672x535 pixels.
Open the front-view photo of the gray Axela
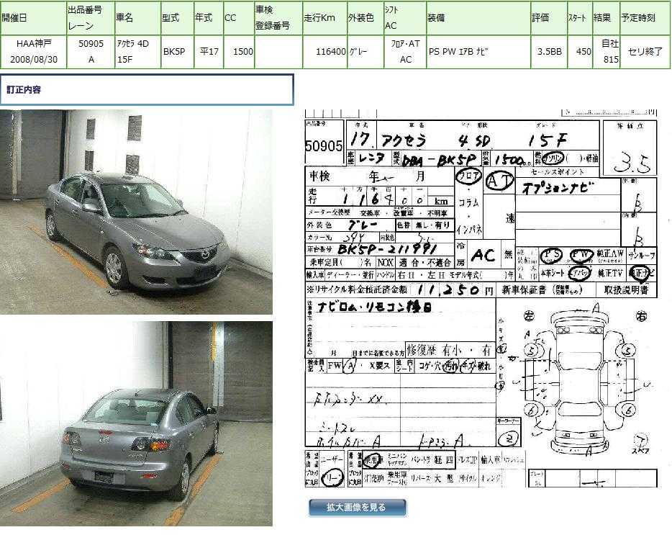pyautogui.click(x=136, y=212)
